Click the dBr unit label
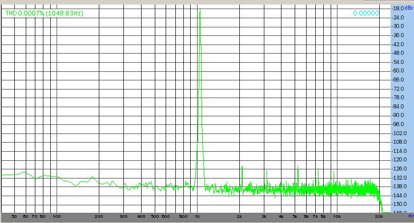Image resolution: width=414 pixels, height=223 pixels. [409, 9]
